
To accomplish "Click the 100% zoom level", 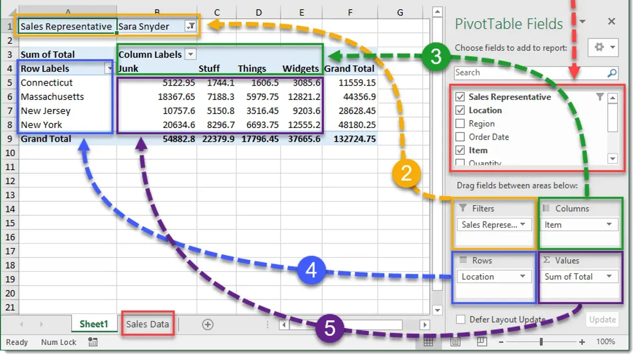I will pyautogui.click(x=606, y=342).
